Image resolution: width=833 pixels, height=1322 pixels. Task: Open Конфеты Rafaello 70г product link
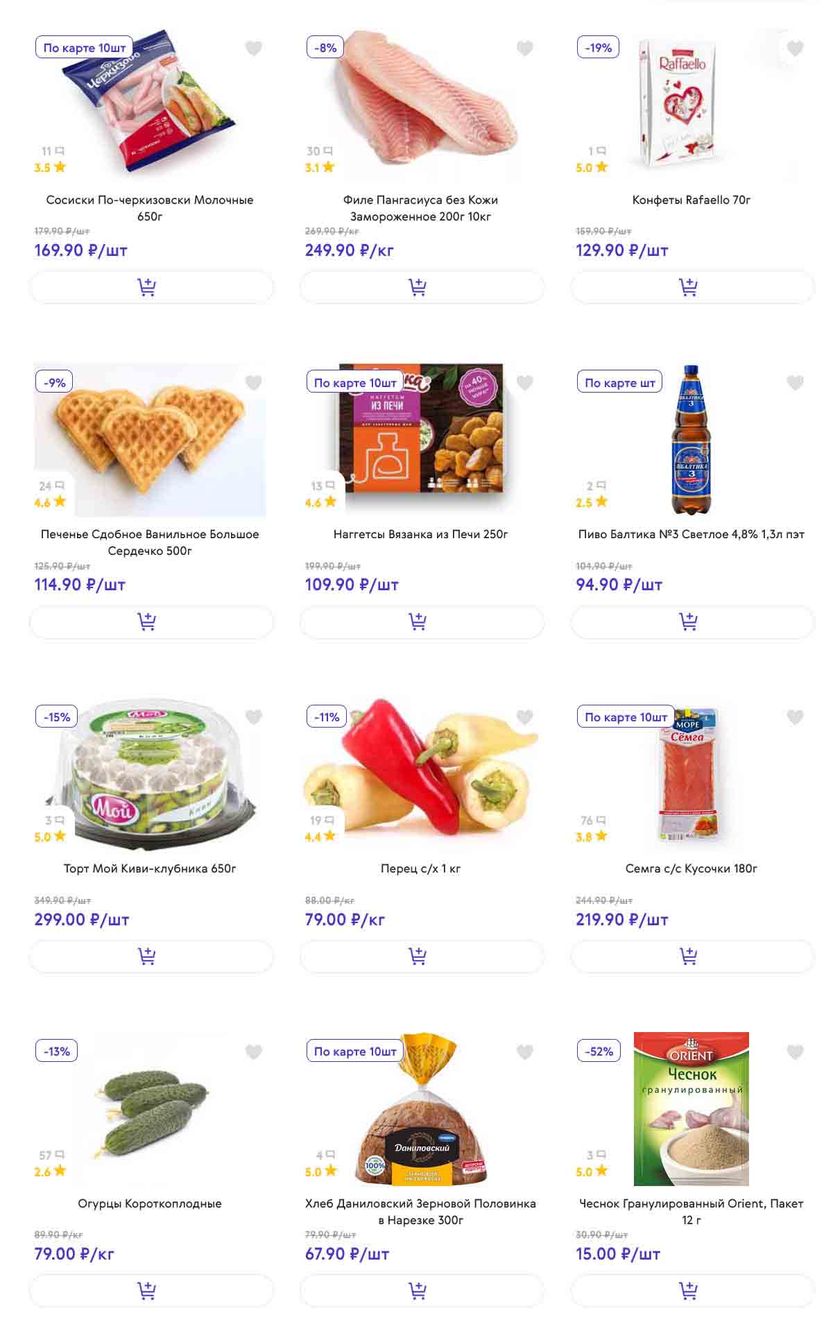pos(691,200)
